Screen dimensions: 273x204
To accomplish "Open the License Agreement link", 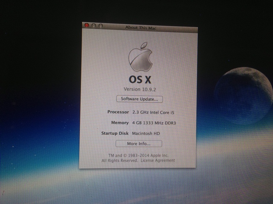I will coord(158,160).
